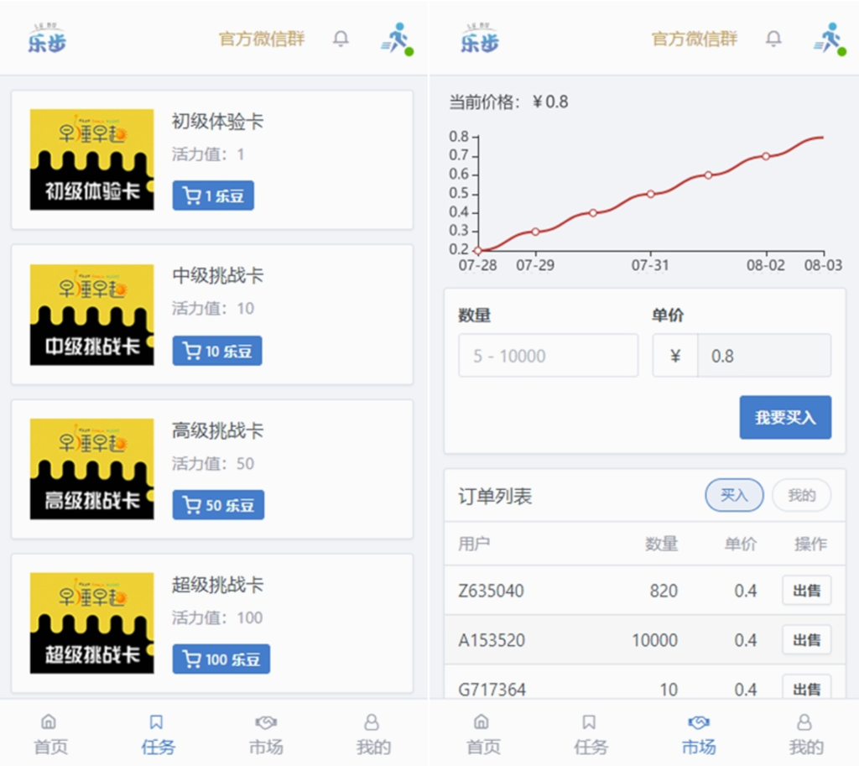Open the 任务 bookmark icon in bottom bar
This screenshot has height=766, width=859.
158,720
